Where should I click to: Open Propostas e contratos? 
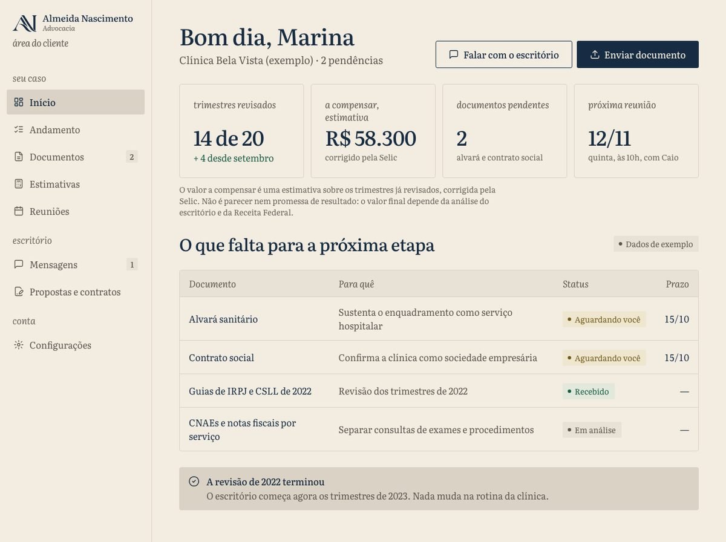(76, 292)
